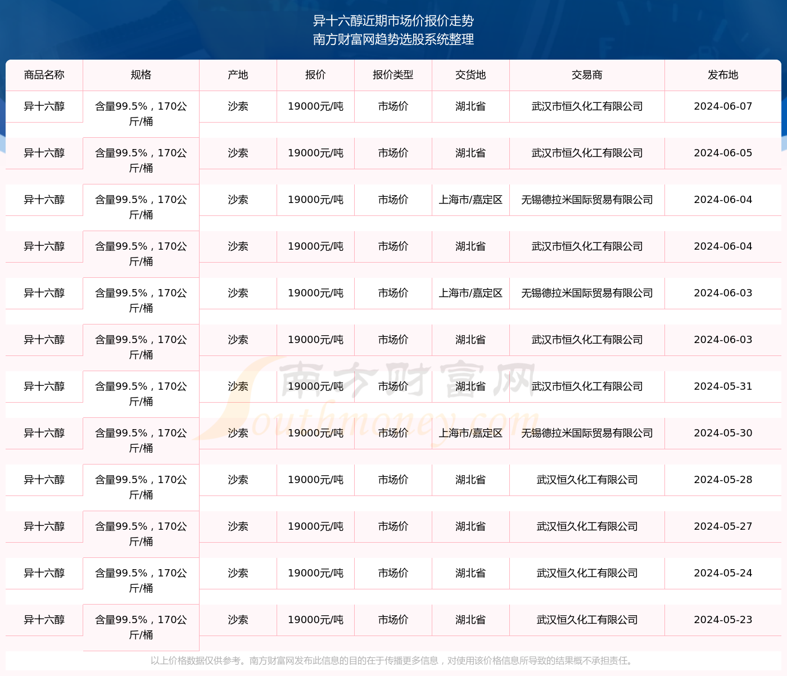Image resolution: width=787 pixels, height=676 pixels.
Task: Select the 报价类型 column header
Action: 393,75
